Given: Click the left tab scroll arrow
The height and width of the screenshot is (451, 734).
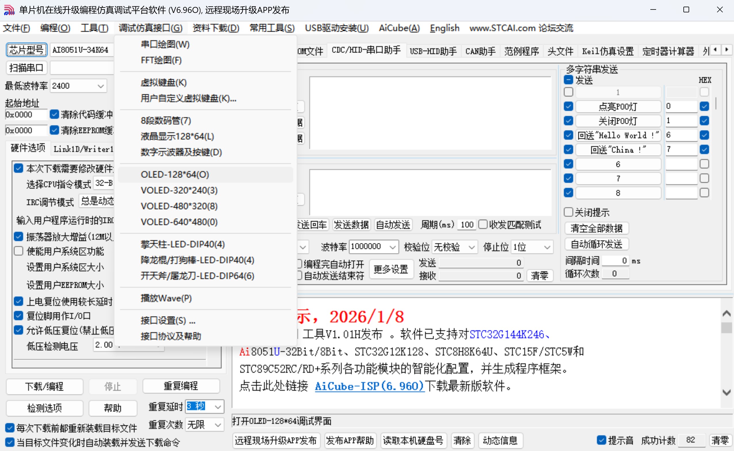Looking at the screenshot, I should (716, 49).
